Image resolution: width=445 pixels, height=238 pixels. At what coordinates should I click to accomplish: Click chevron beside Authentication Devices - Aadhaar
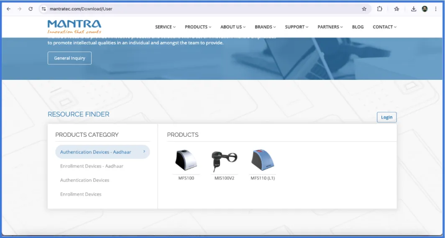point(144,151)
